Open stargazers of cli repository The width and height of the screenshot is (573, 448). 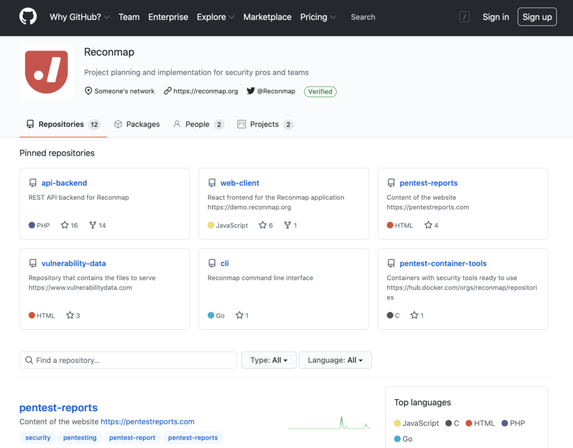tap(242, 315)
